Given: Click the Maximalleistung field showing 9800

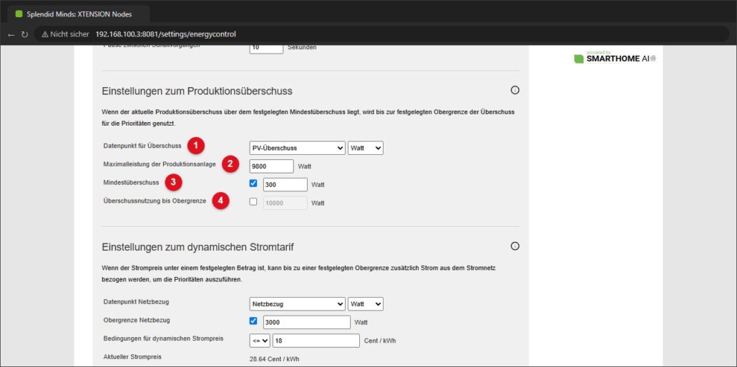Looking at the screenshot, I should 272,166.
